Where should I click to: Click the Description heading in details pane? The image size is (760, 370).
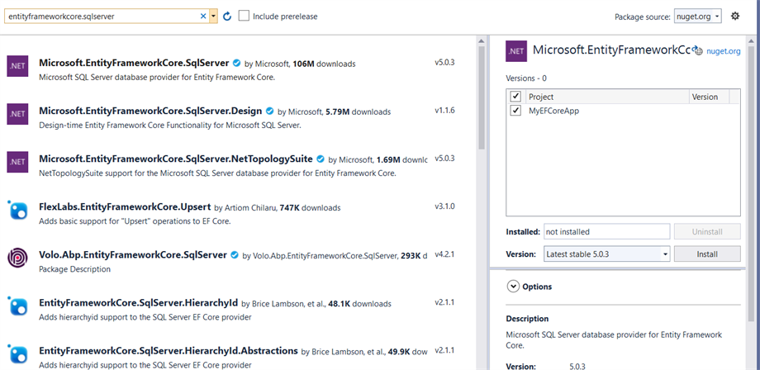[x=527, y=319]
